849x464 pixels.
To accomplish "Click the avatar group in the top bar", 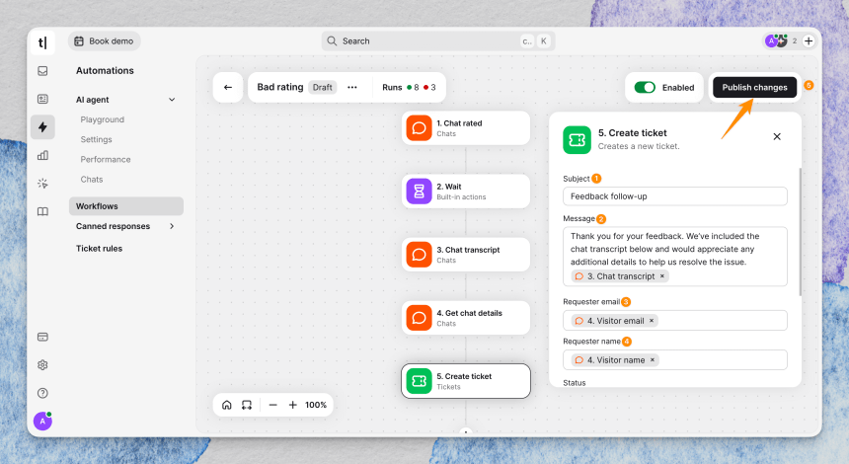I will click(x=776, y=40).
